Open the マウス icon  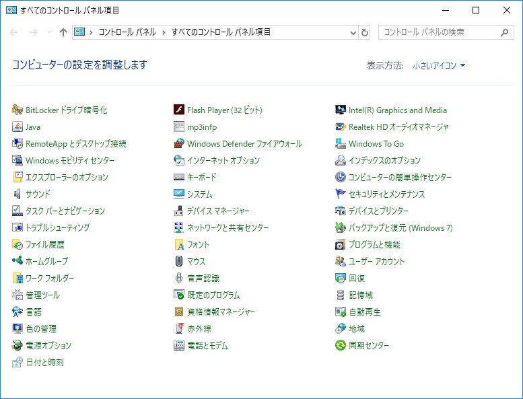(179, 262)
